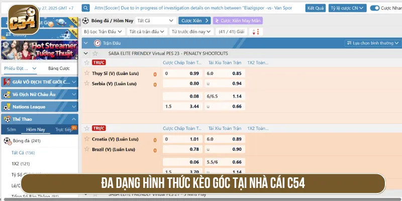Viewport: 402px width, 201px height.
Task: Click Croatia handicap odds 1.01
Action: (x=182, y=139)
